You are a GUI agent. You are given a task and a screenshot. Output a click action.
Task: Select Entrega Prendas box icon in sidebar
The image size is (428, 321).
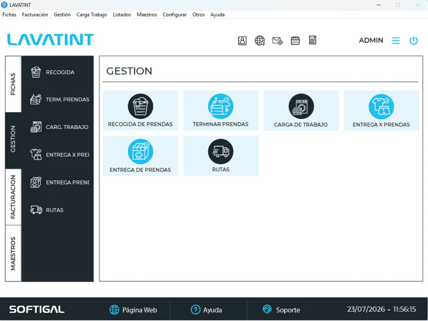click(36, 182)
